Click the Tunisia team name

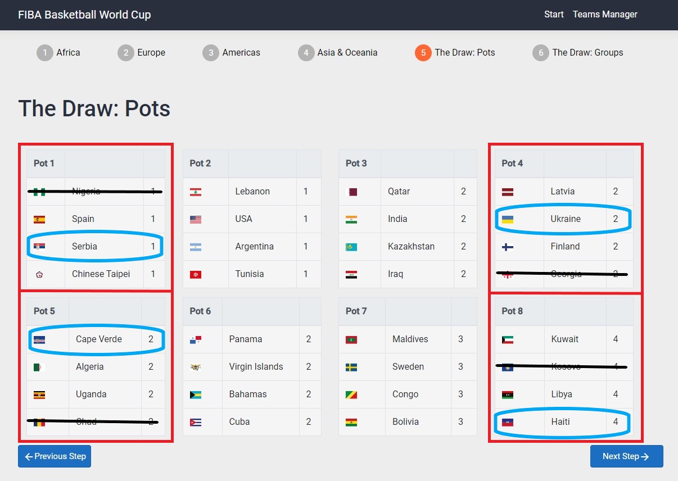pos(250,274)
